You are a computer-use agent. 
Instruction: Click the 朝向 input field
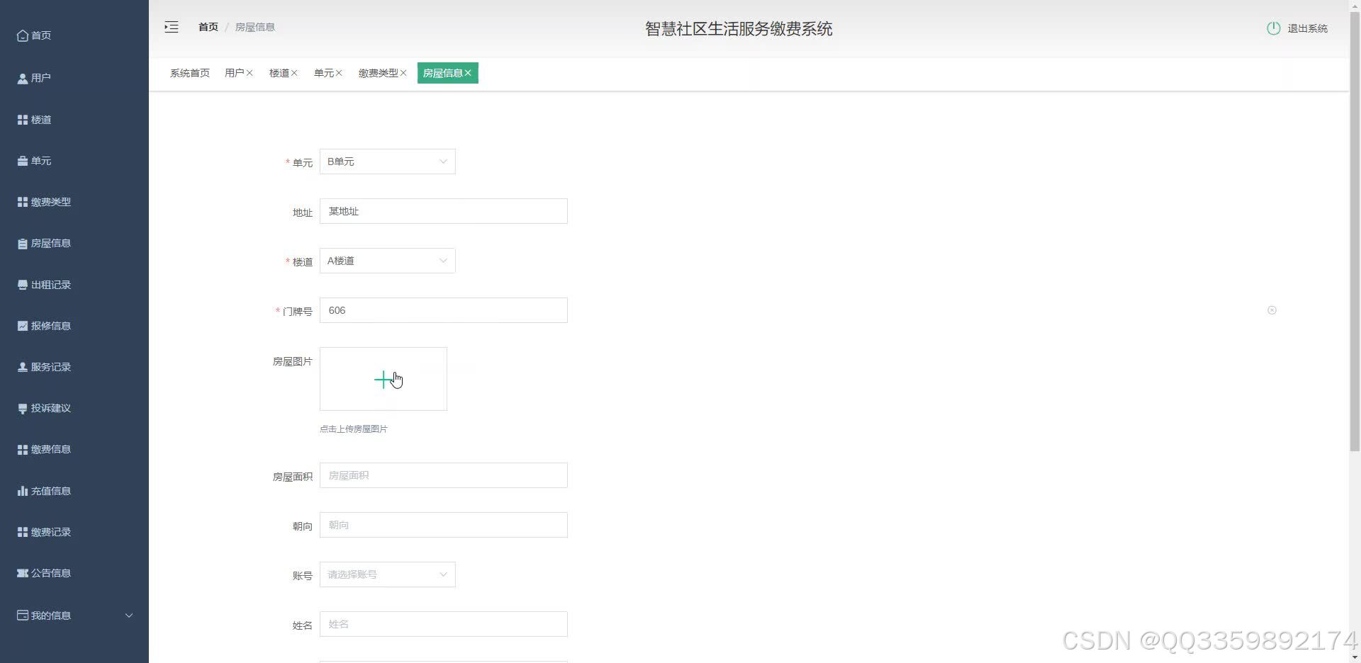click(x=444, y=525)
